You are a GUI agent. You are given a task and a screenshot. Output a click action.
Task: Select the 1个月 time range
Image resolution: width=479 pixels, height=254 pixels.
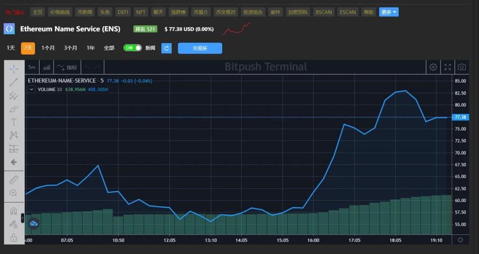click(48, 48)
